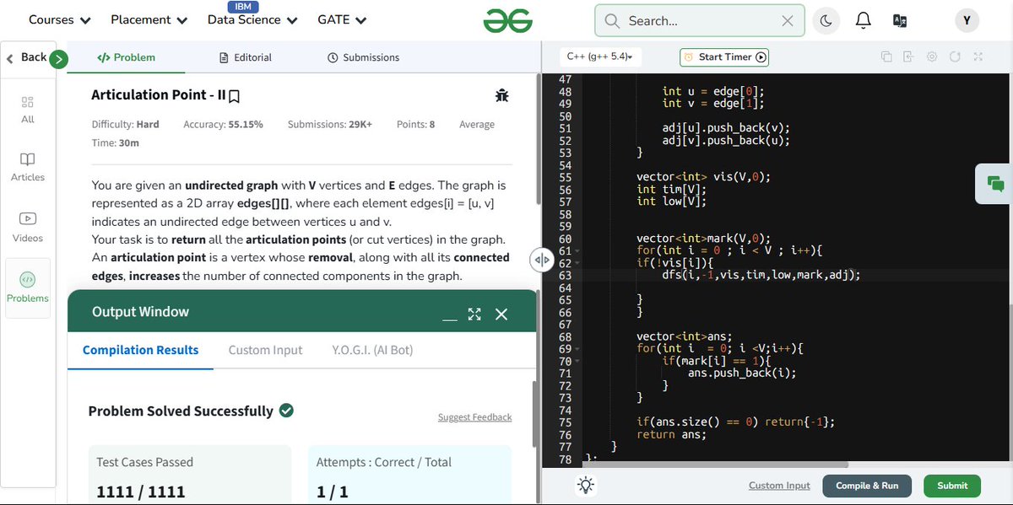The image size is (1013, 505).
Task: Click the 'Attempts : Correct / Total' label
Action: [383, 462]
